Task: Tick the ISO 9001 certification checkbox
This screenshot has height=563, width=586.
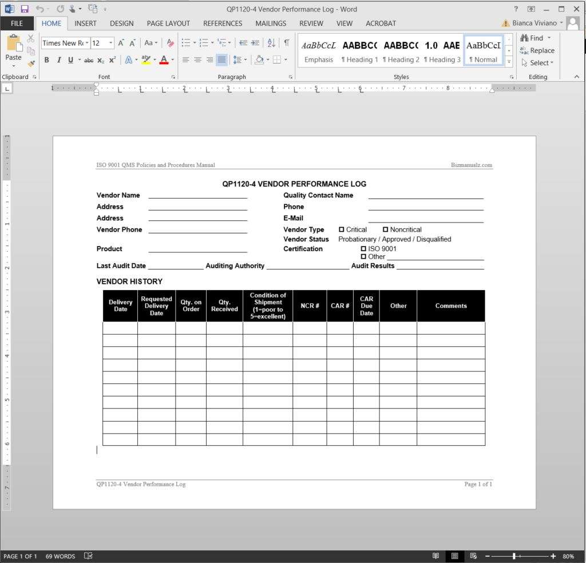Action: click(363, 248)
